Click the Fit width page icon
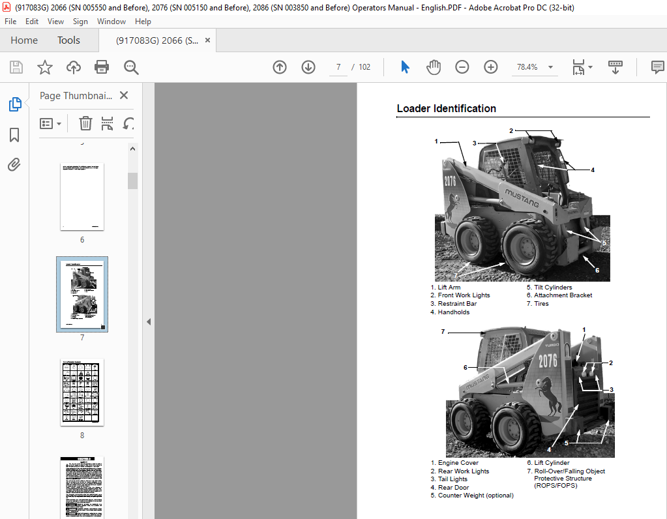Image resolution: width=667 pixels, height=519 pixels. tap(578, 67)
